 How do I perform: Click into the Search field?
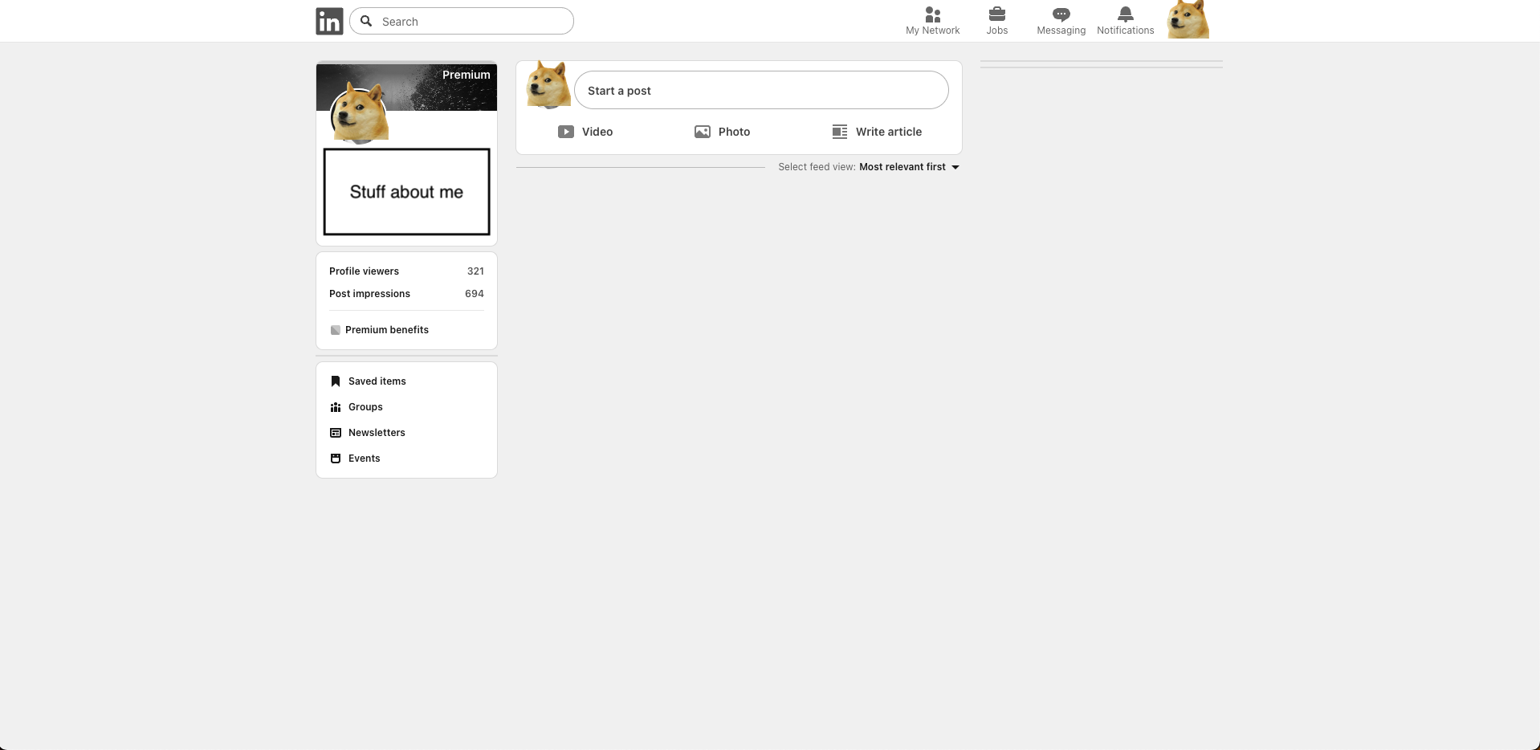(462, 21)
